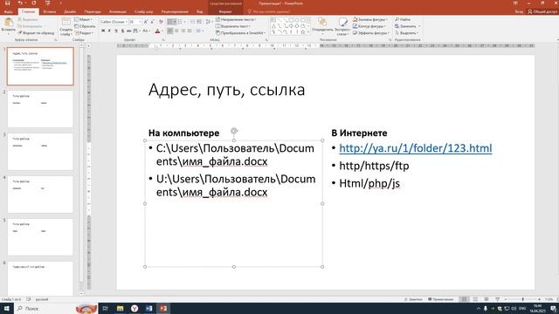Click the rotation handle above the text box

pyautogui.click(x=234, y=131)
